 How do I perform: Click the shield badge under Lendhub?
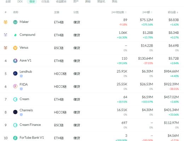coord(21,76)
